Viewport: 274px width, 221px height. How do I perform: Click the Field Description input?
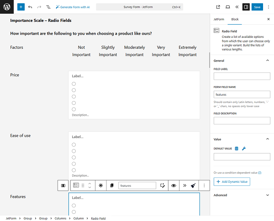(242, 121)
